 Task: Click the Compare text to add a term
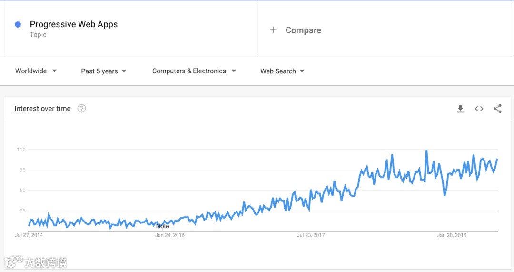303,30
